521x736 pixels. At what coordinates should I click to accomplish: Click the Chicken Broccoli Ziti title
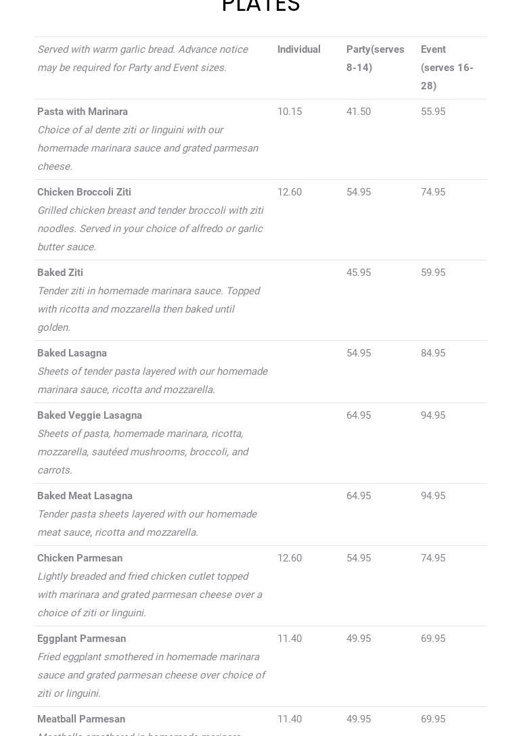84,192
